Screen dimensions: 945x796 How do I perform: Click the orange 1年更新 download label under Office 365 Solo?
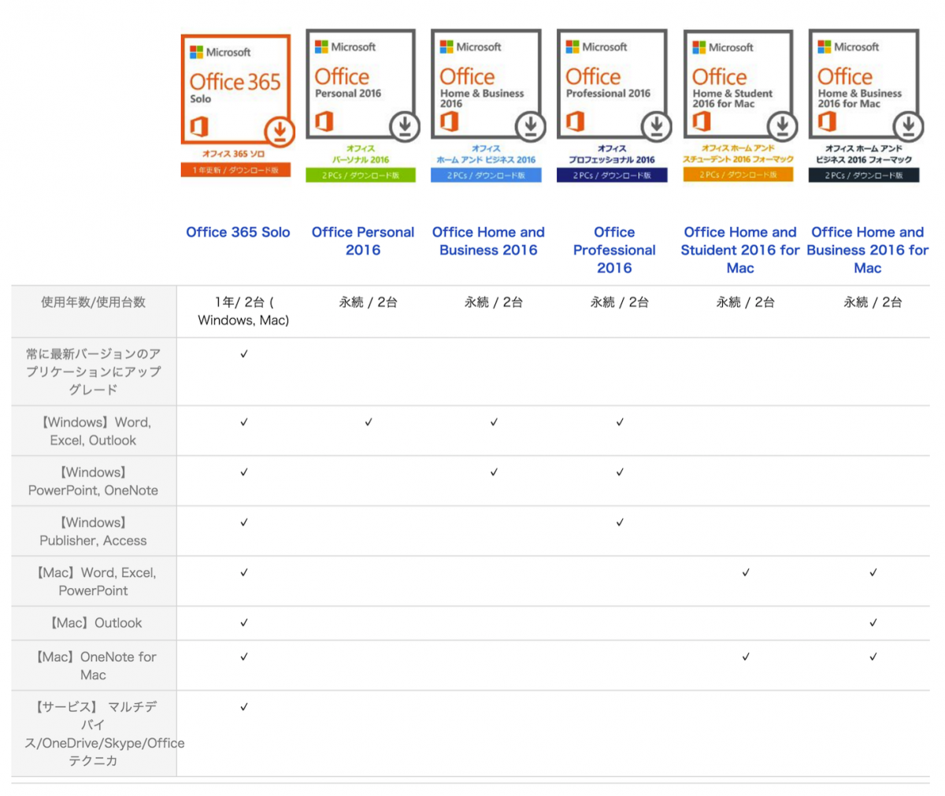(x=235, y=170)
